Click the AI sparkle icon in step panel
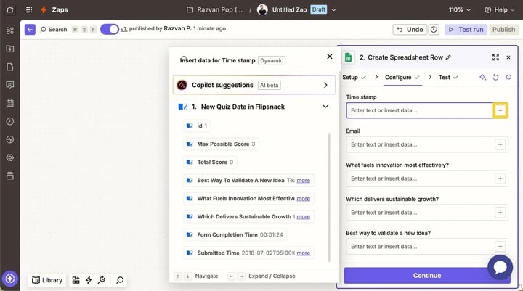523x291 pixels. coord(482,78)
